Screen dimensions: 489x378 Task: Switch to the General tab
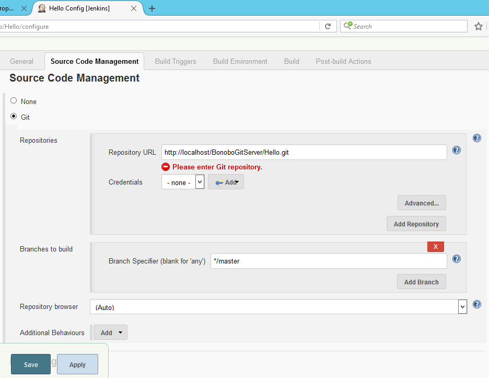tap(21, 61)
